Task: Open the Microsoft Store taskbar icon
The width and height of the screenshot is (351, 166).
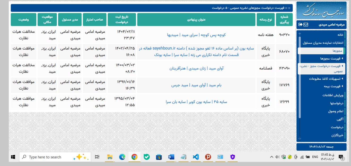Action: (159, 157)
